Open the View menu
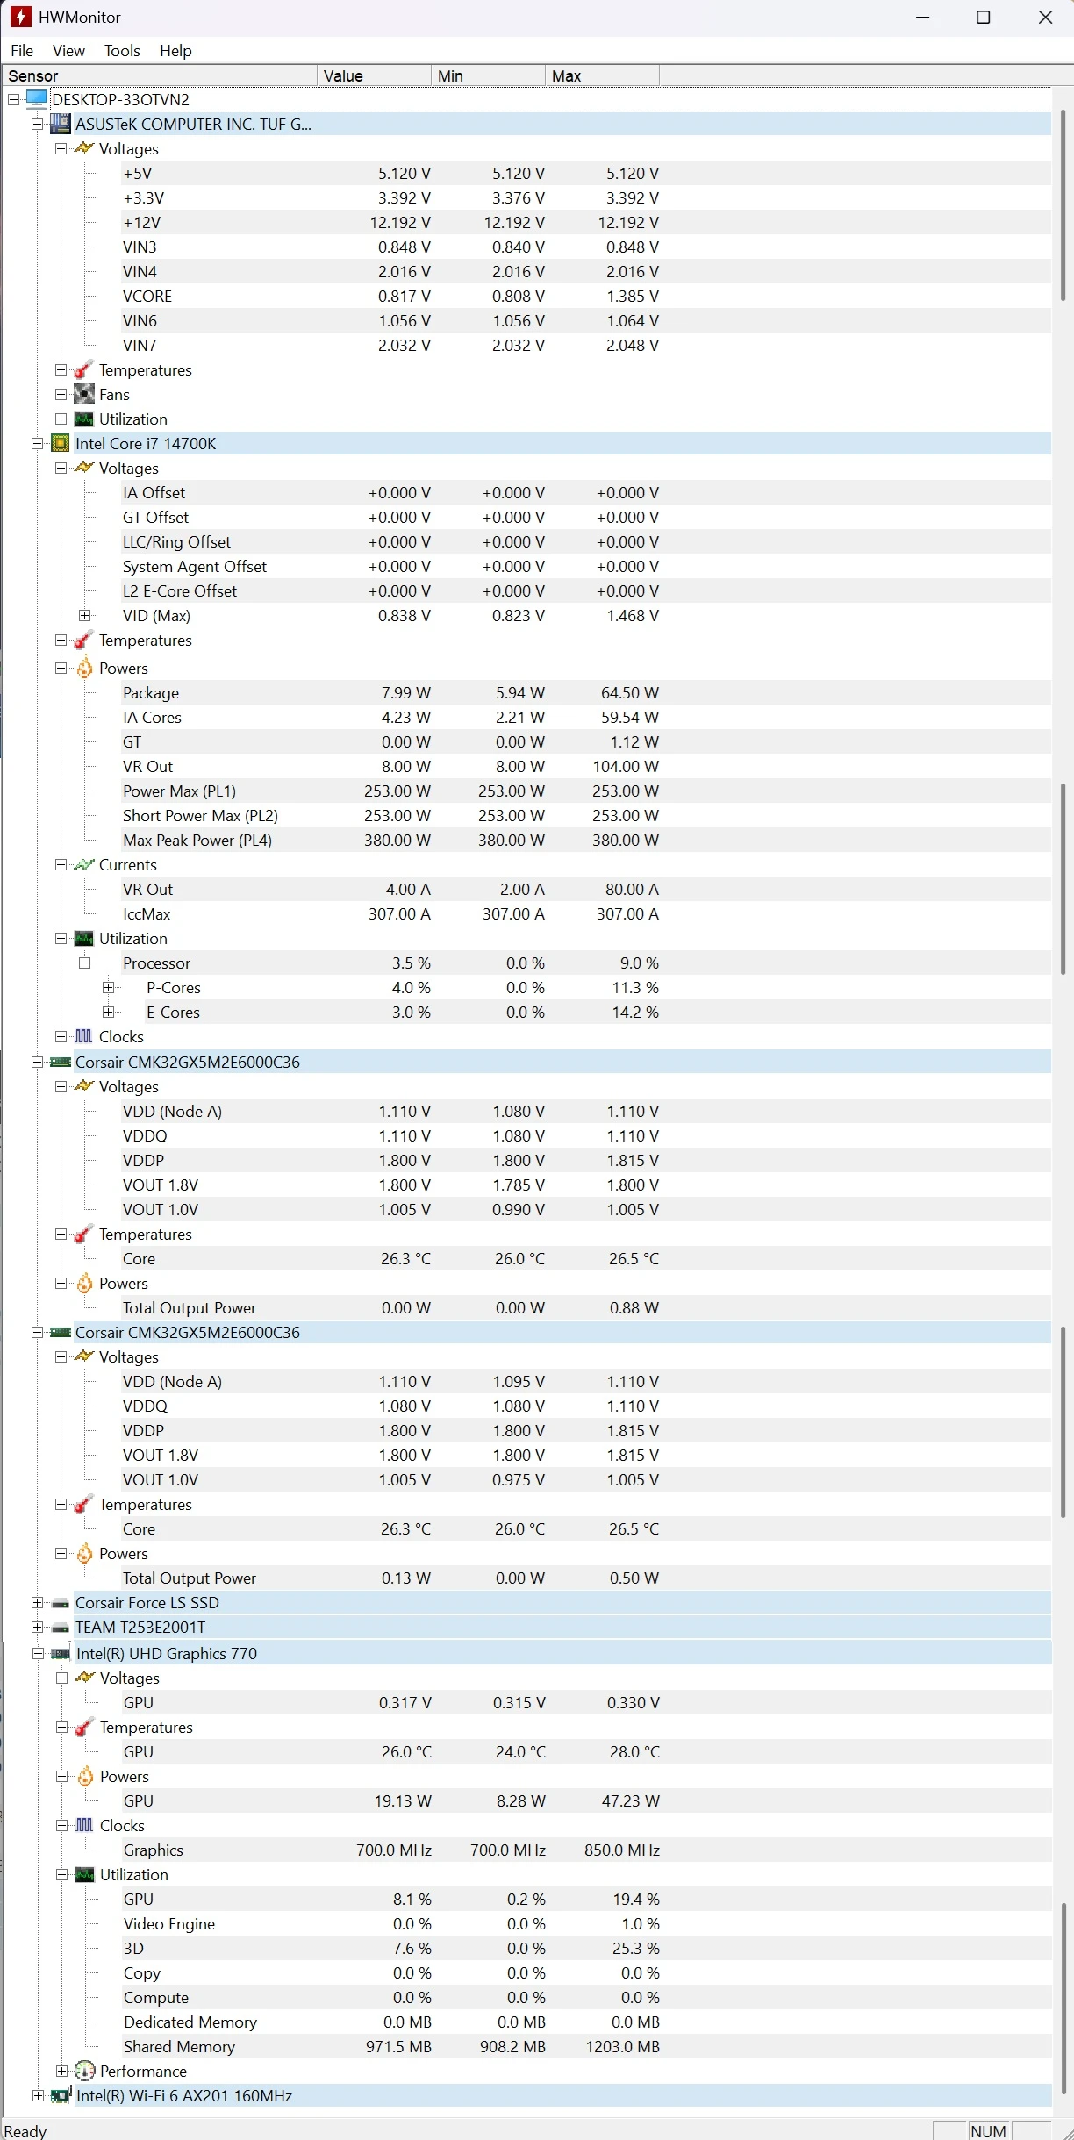The height and width of the screenshot is (2140, 1074). (x=68, y=50)
